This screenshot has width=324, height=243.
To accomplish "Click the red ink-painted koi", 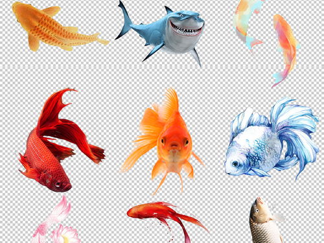I will click(167, 222).
